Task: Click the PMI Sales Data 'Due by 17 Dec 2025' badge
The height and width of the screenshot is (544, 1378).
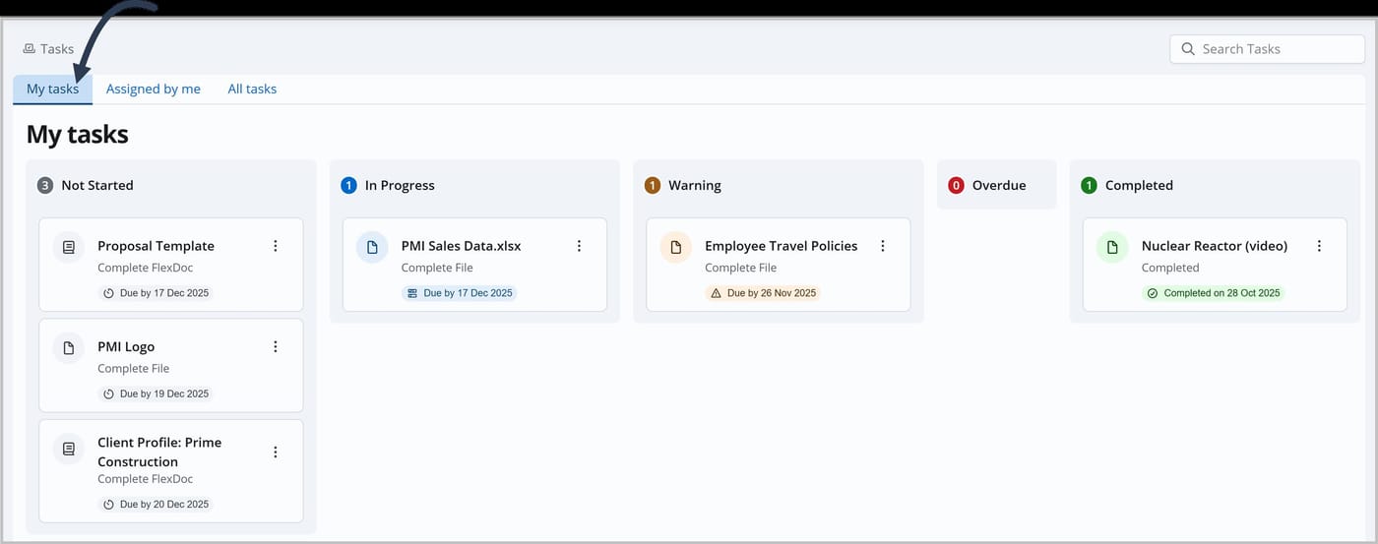Action: coord(460,293)
